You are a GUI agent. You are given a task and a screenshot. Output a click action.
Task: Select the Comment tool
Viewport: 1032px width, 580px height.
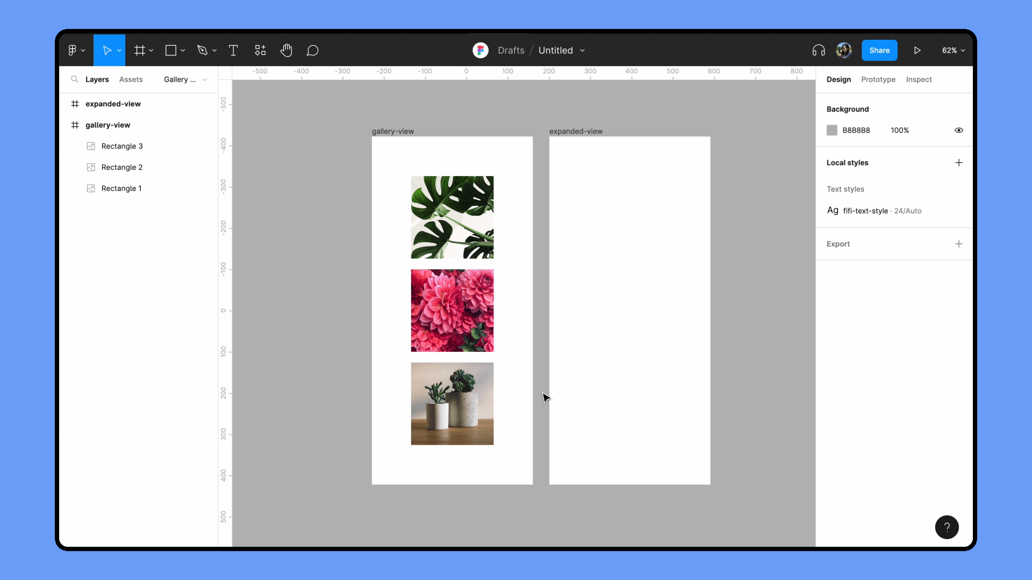pyautogui.click(x=312, y=50)
